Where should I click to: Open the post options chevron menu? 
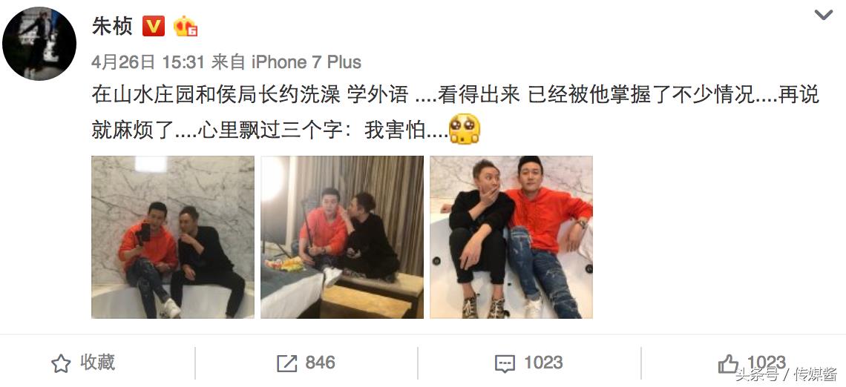pyautogui.click(x=823, y=15)
